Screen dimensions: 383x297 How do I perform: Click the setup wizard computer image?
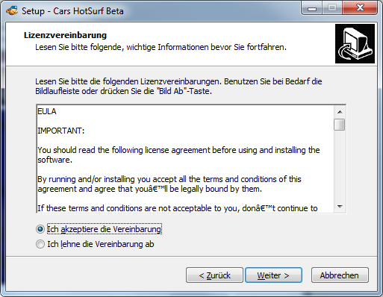click(x=355, y=43)
